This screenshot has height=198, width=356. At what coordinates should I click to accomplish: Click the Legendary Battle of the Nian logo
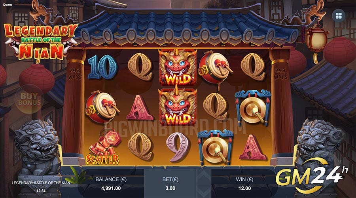pos(41,42)
